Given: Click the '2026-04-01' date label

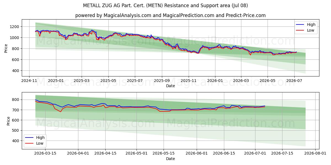Looking at the screenshot, I should pyautogui.click(x=78, y=153).
